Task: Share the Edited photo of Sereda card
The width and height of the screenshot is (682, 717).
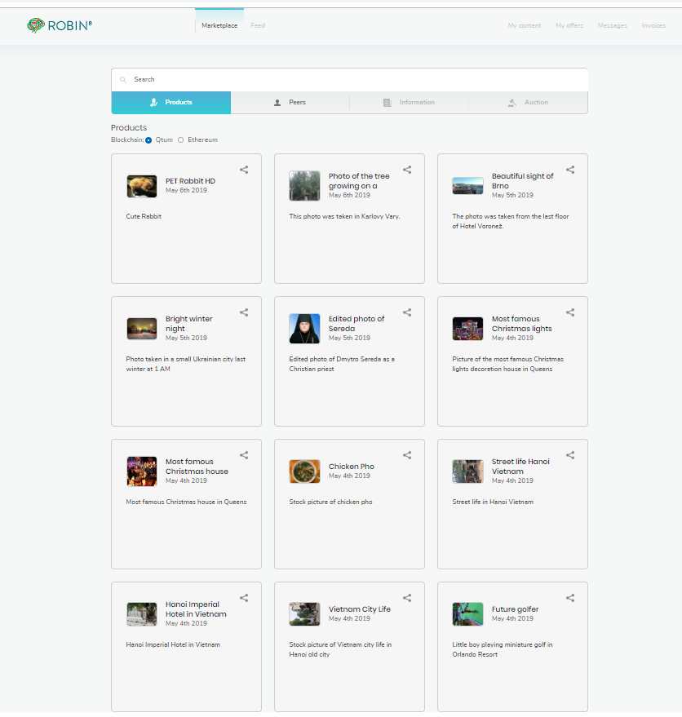Action: coord(407,312)
